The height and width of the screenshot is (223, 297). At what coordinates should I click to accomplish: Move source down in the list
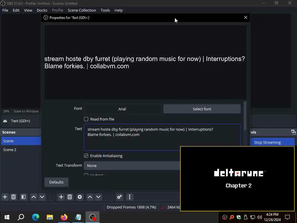(98, 197)
